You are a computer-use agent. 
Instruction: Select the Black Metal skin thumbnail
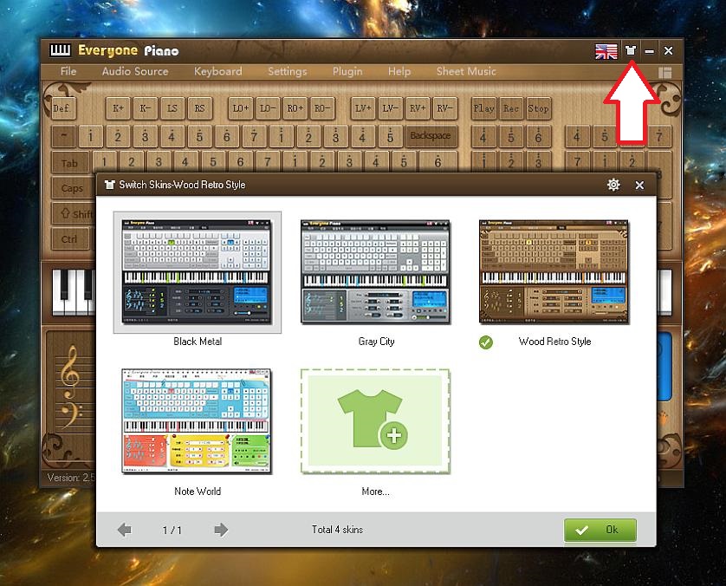coord(198,272)
